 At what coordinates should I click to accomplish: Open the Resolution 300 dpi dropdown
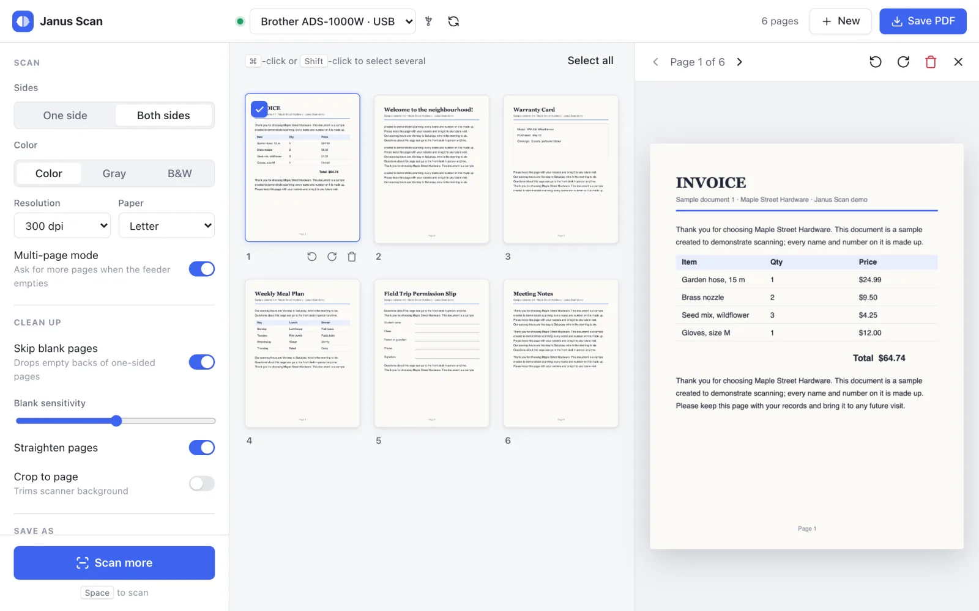pos(62,225)
